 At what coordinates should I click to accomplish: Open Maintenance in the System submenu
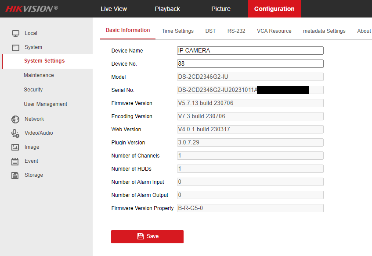coord(39,75)
